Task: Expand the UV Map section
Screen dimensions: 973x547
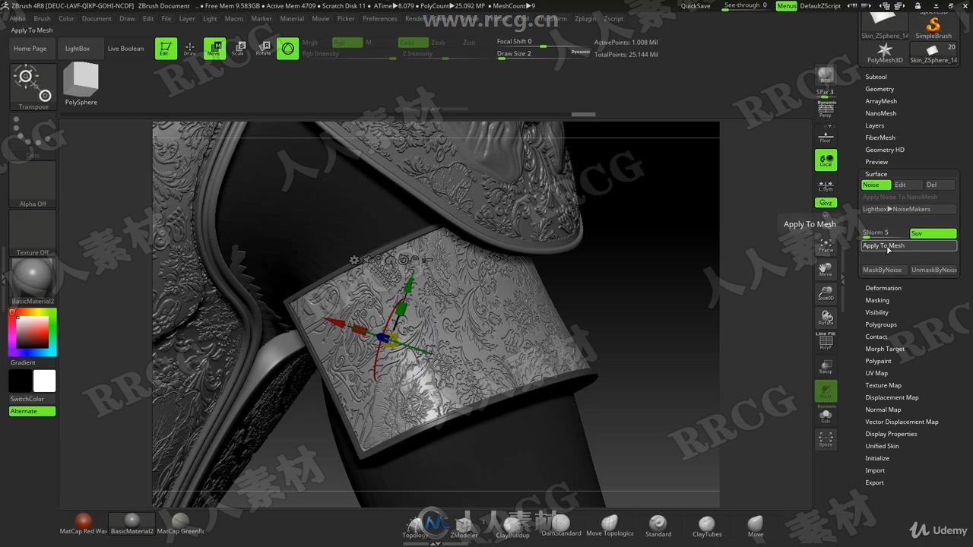Action: tap(876, 373)
